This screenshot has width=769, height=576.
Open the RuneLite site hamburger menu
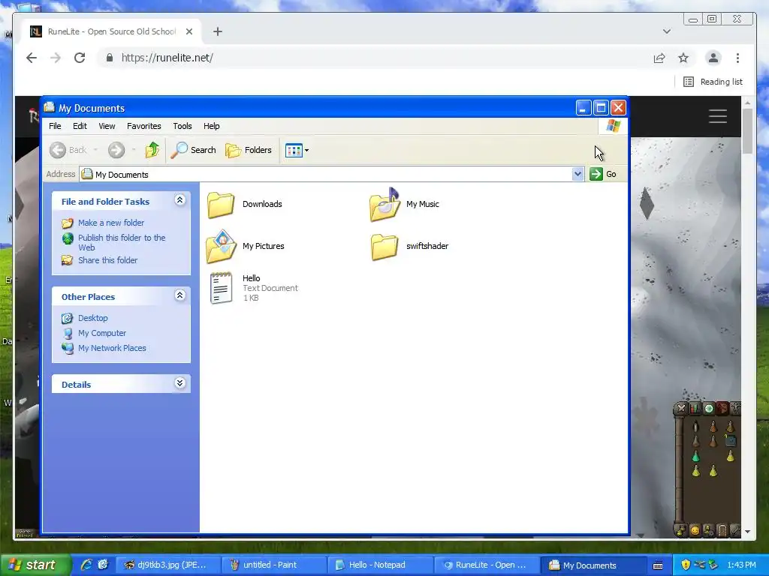pos(717,116)
